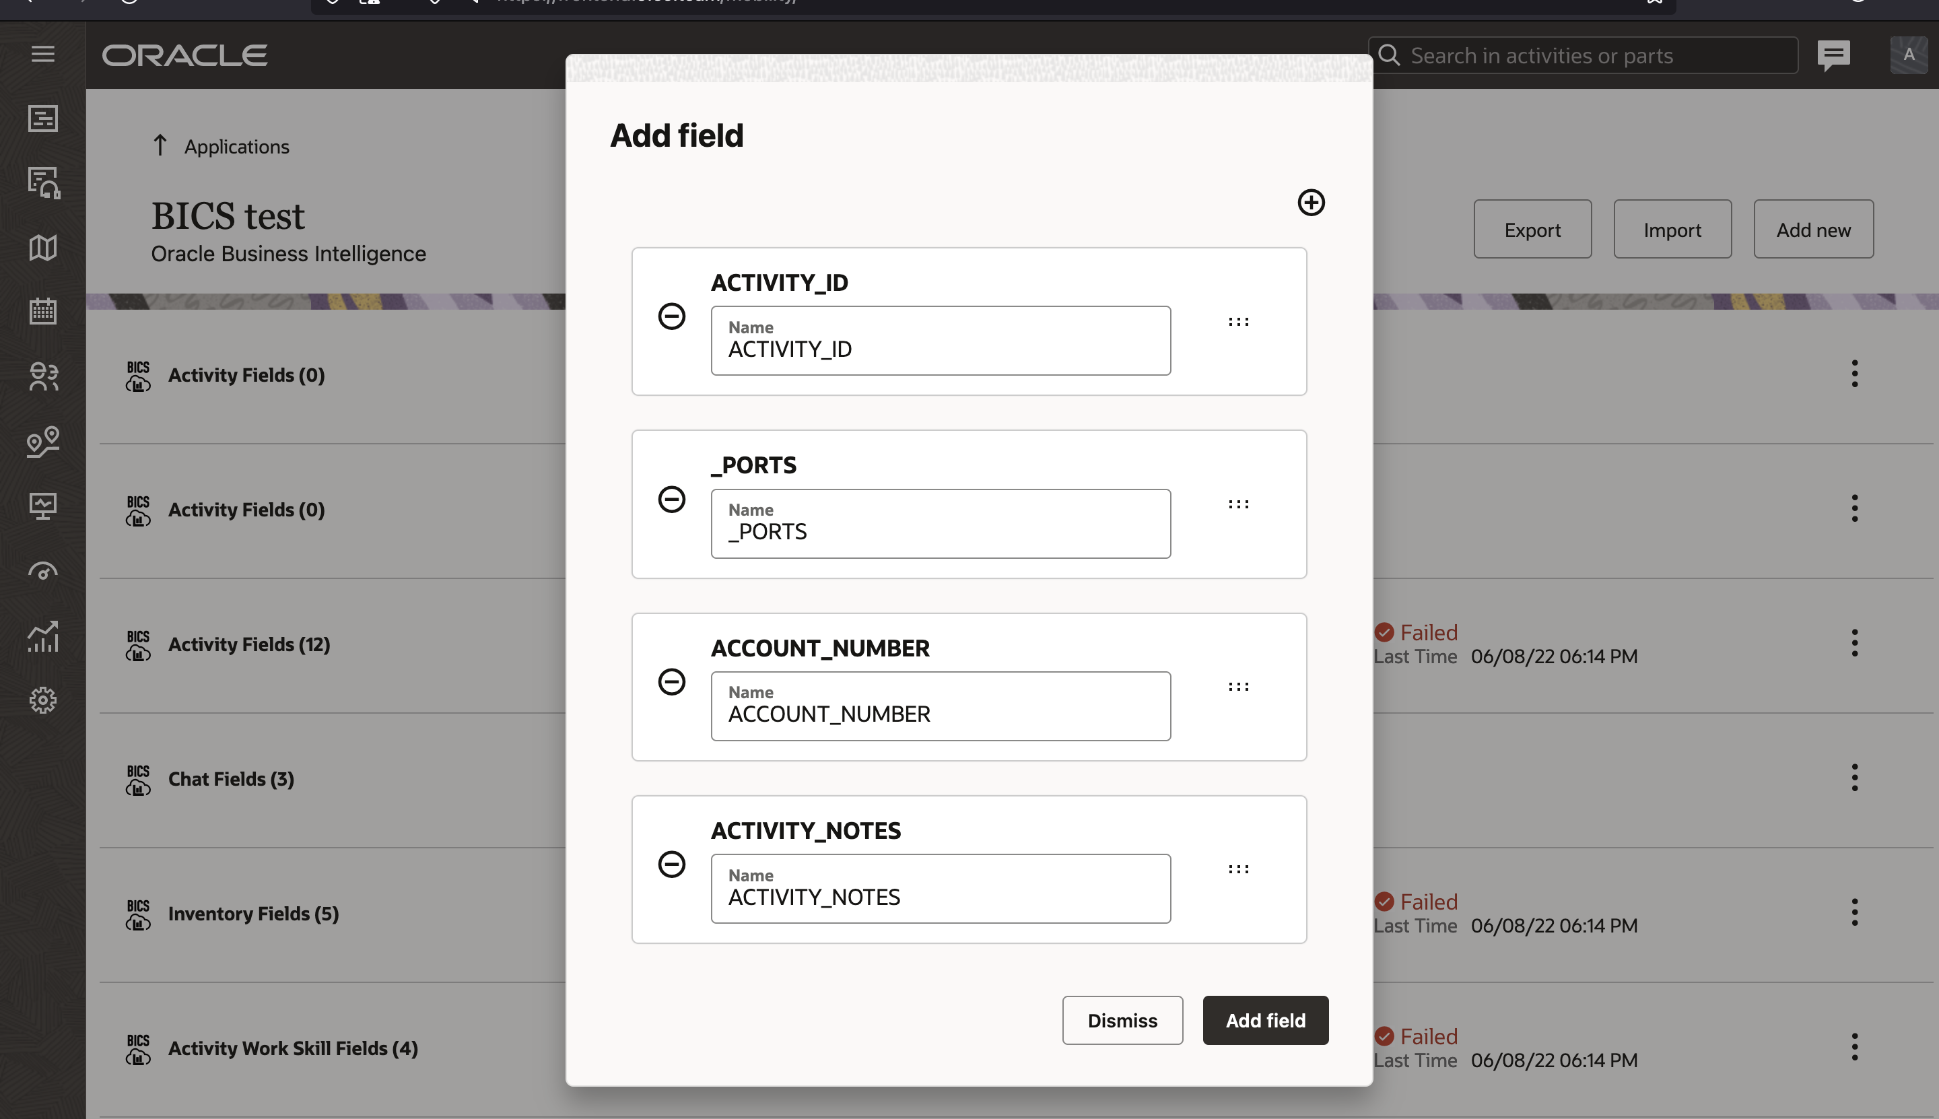Open the hamburger navigation menu
Screen dimensions: 1939x1119
(43, 54)
